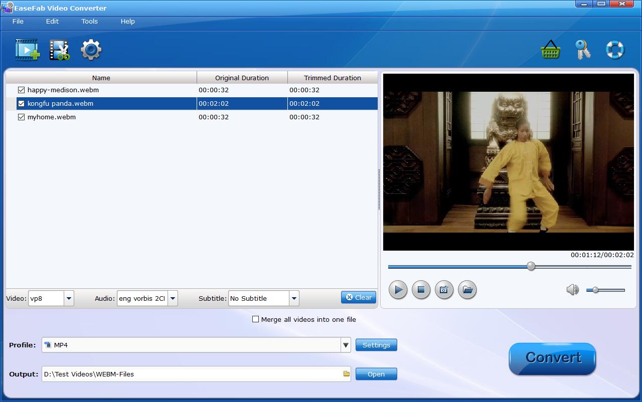Viewport: 642px width, 402px height.
Task: Expand the Subtitle dropdown
Action: tap(294, 298)
